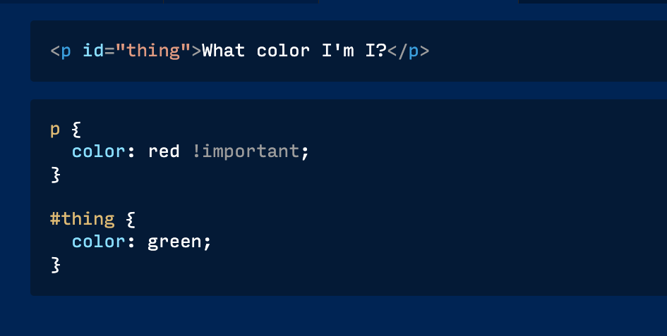Click the closing brace of the p rule
Image resolution: width=667 pixels, height=336 pixels.
[x=55, y=173]
